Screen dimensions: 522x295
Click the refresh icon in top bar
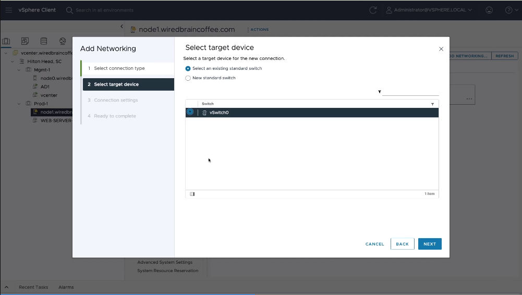[373, 10]
